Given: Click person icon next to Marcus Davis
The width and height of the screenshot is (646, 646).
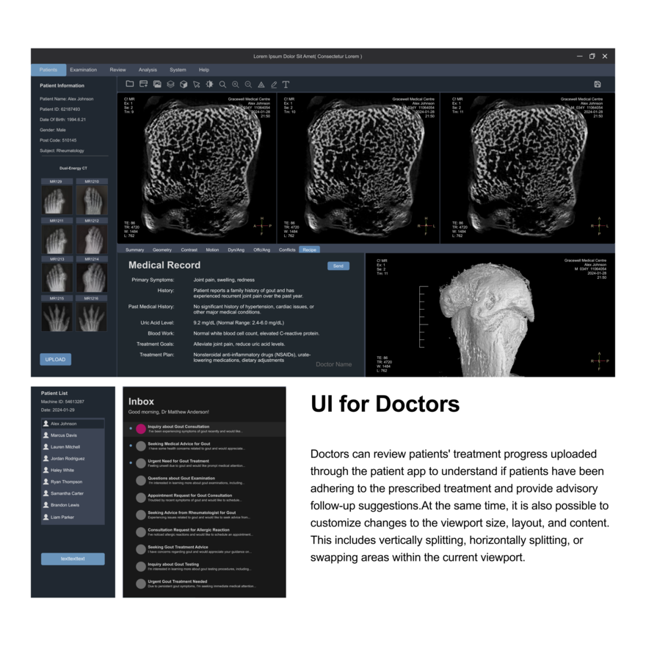Looking at the screenshot, I should pos(46,435).
